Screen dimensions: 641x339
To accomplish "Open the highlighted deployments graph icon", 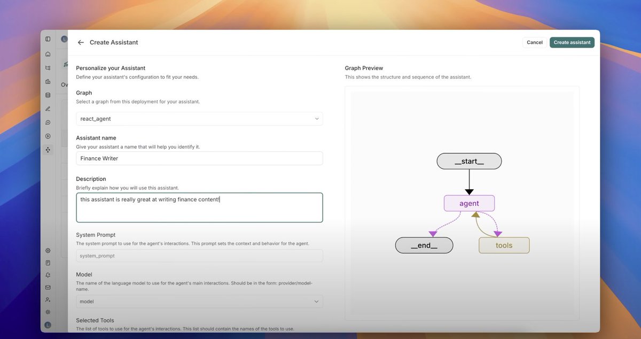I will click(48, 150).
